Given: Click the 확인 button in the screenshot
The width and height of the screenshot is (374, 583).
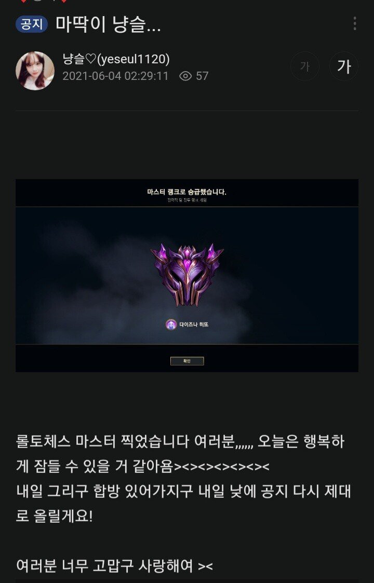Looking at the screenshot, I should (187, 361).
